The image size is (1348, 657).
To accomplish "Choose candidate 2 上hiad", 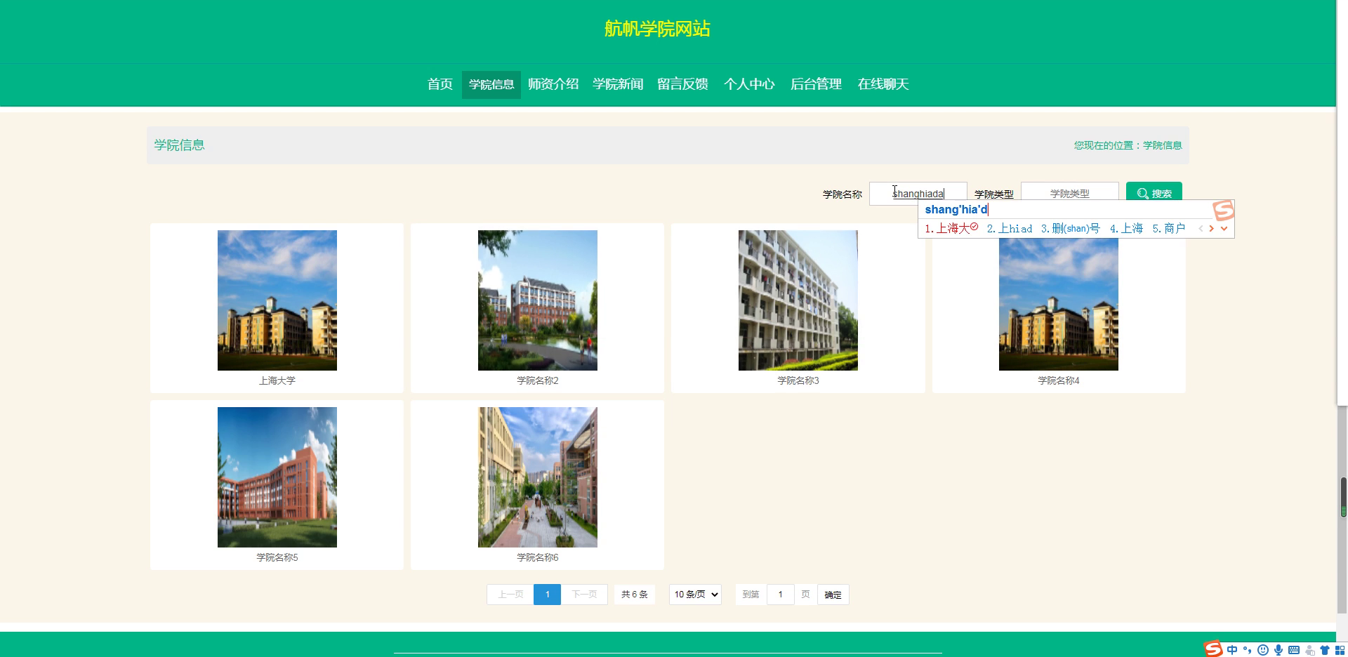I will (x=1010, y=228).
